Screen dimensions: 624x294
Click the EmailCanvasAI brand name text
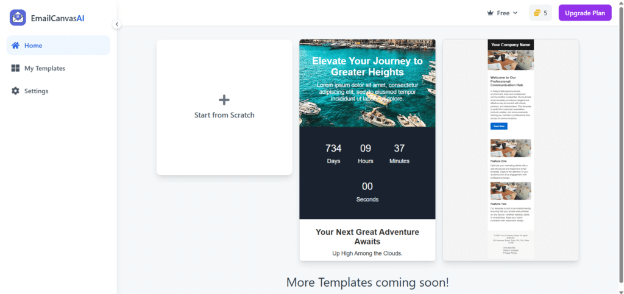[58, 18]
